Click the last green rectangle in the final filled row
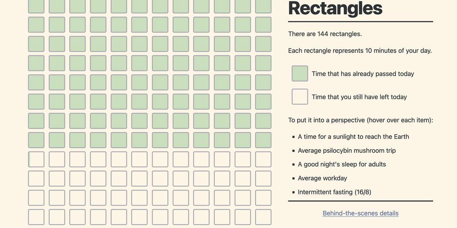Screen dimensions: 457x228 [263, 140]
